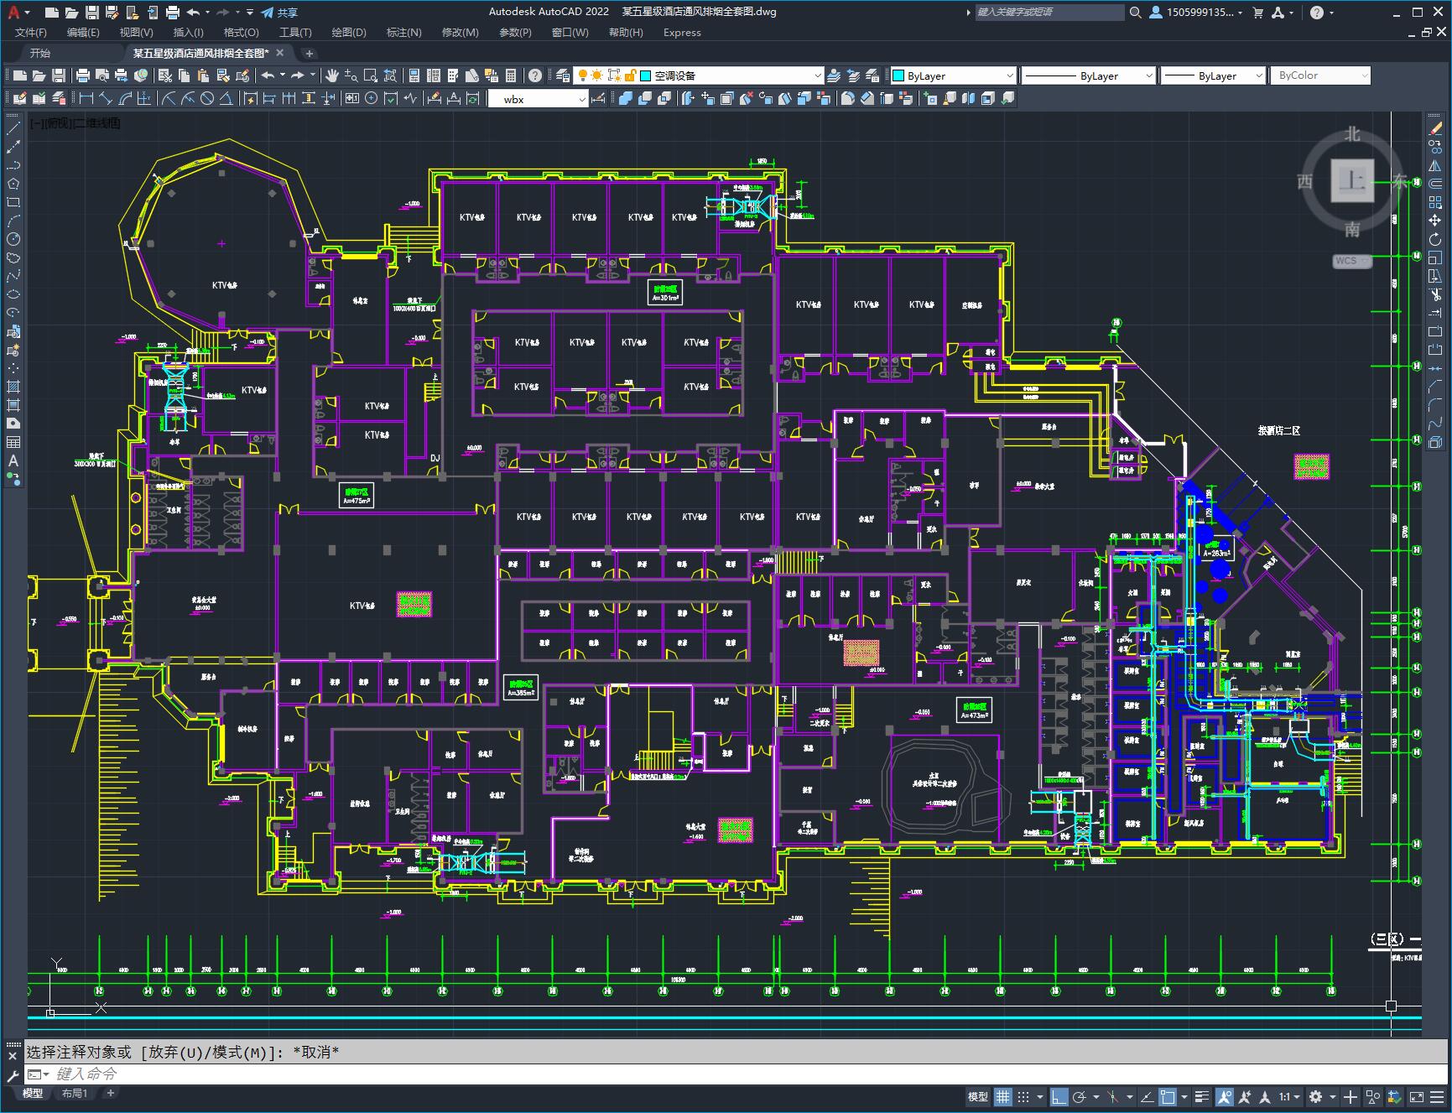Click the ViewCube top face (上)
The height and width of the screenshot is (1113, 1452).
pyautogui.click(x=1352, y=180)
